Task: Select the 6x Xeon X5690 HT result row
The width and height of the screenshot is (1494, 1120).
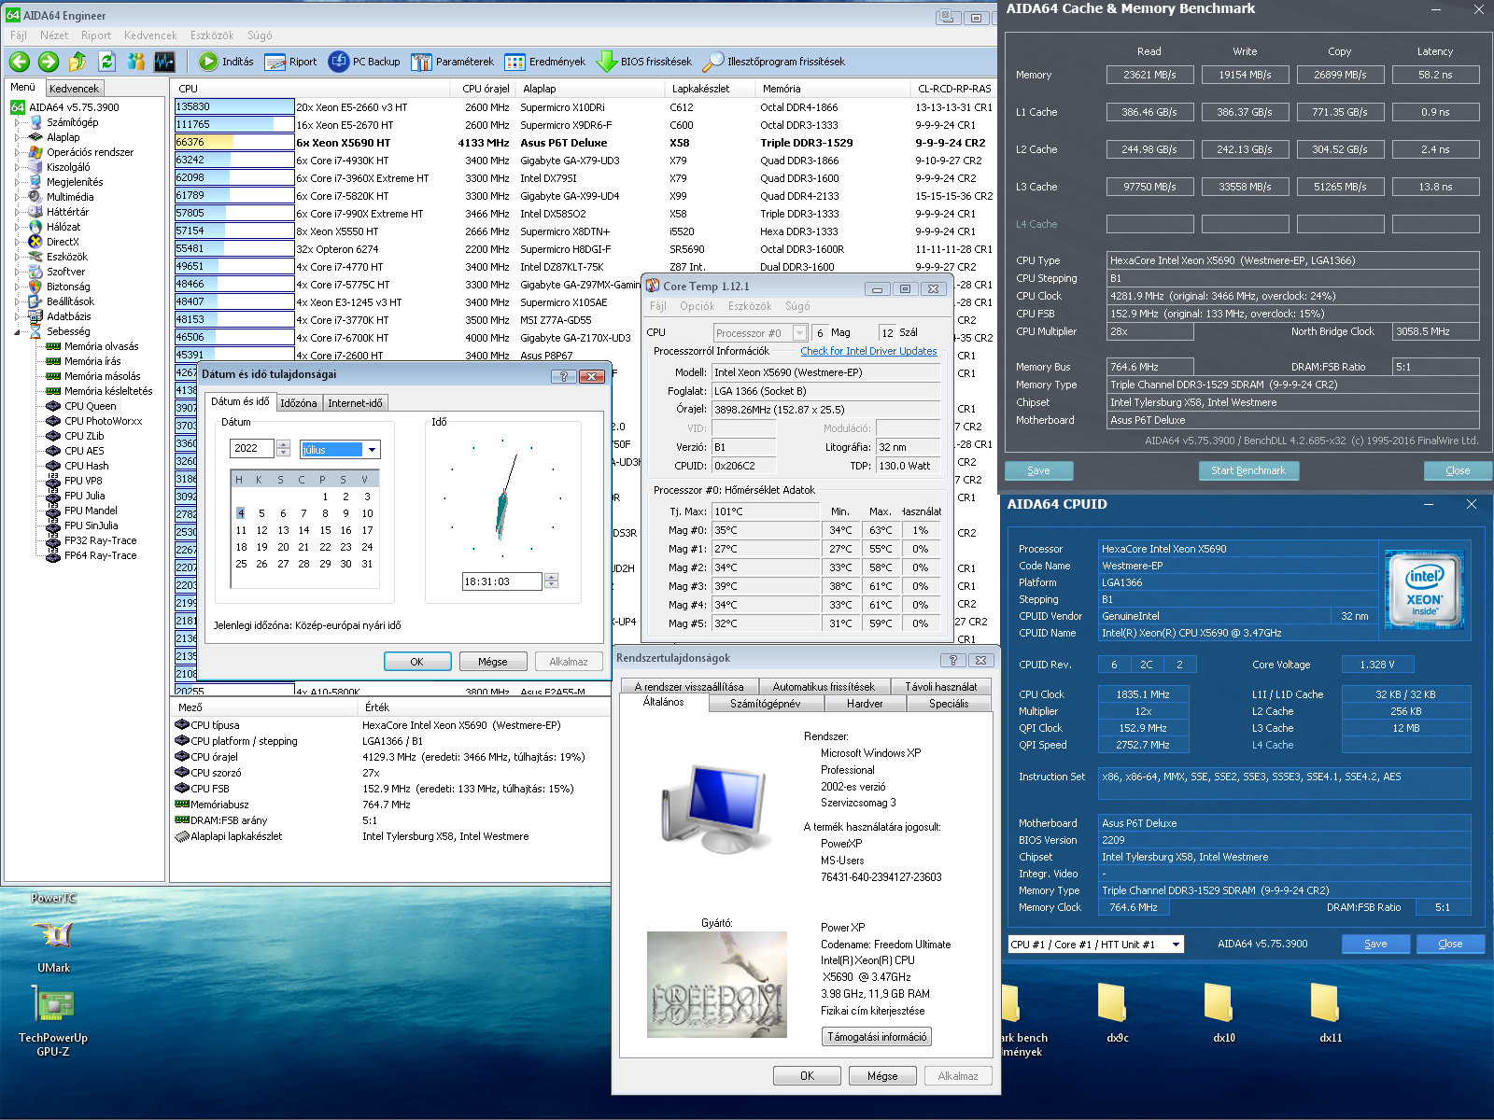Action: 584,143
